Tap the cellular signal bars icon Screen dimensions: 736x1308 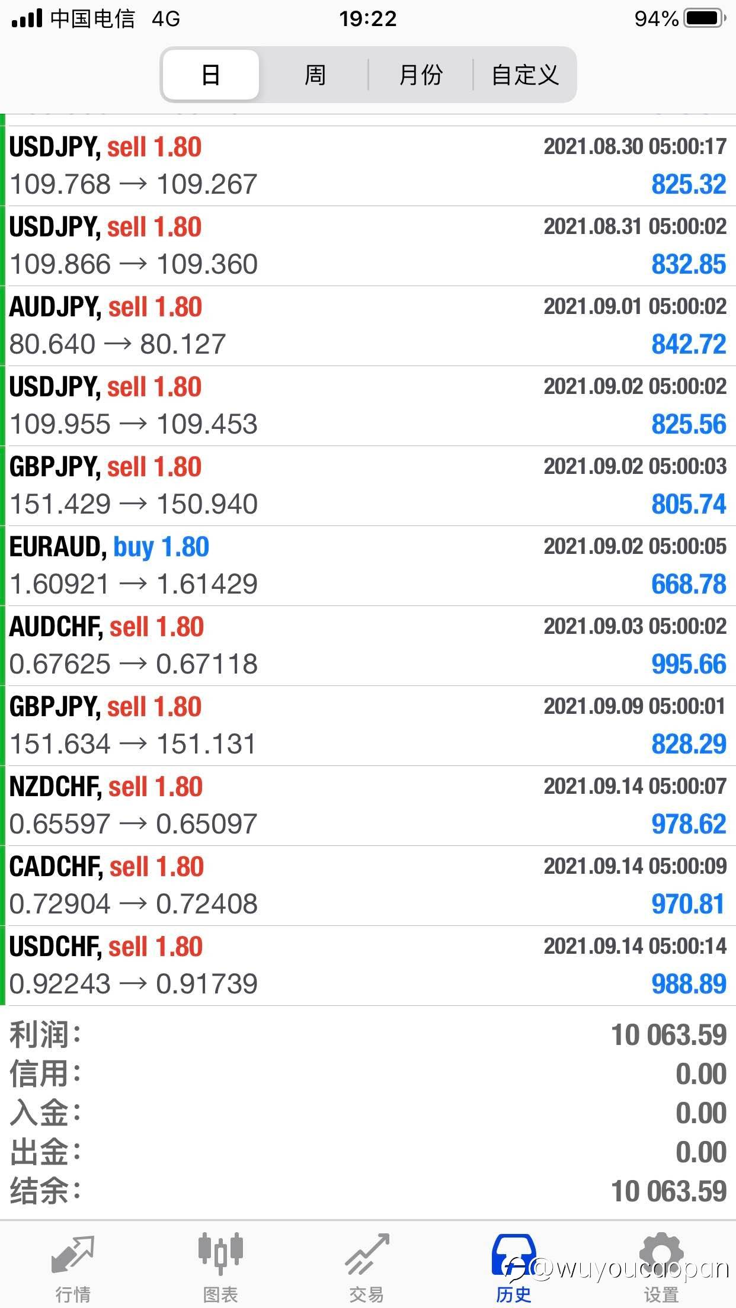tap(27, 18)
